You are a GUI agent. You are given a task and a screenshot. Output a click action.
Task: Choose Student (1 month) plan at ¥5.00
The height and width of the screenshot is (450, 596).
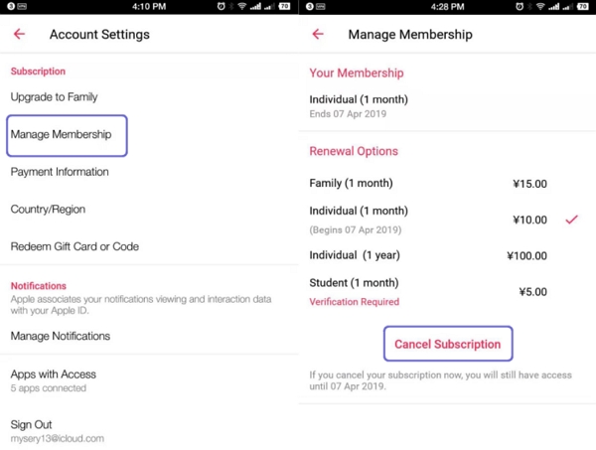click(427, 291)
